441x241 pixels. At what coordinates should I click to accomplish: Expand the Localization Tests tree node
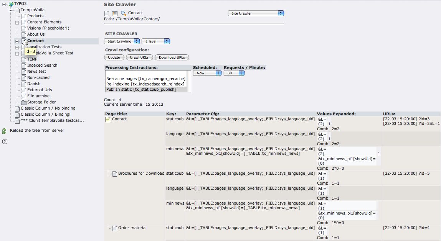click(17, 48)
